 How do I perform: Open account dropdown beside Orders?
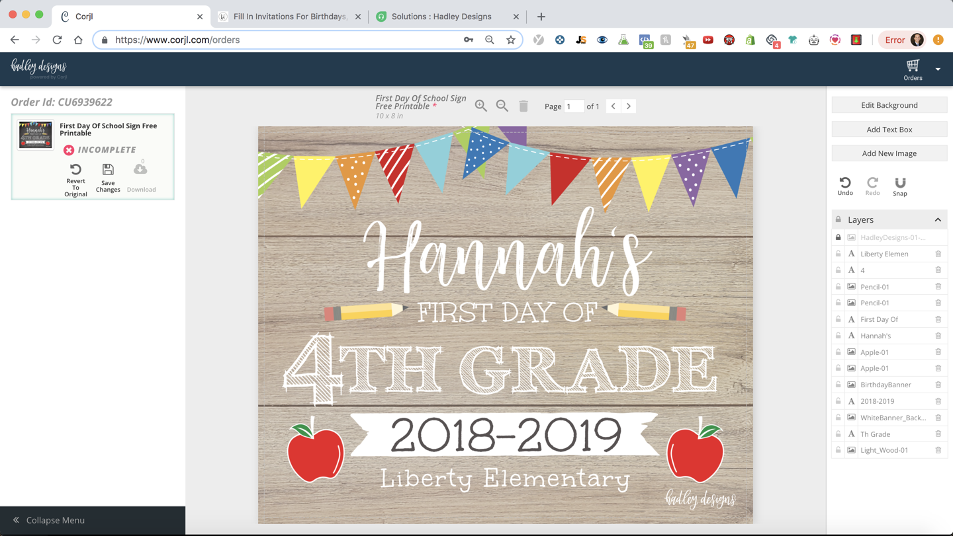point(938,69)
